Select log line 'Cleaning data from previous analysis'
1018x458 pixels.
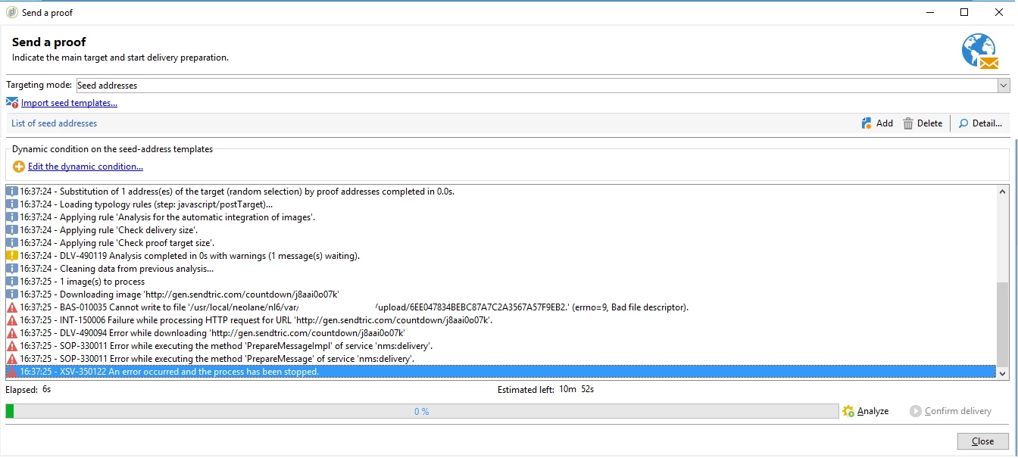click(x=500, y=269)
